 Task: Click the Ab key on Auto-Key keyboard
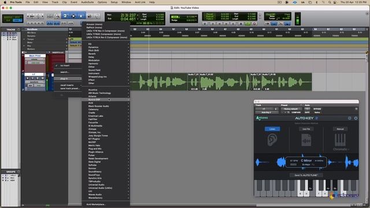(x=328, y=185)
